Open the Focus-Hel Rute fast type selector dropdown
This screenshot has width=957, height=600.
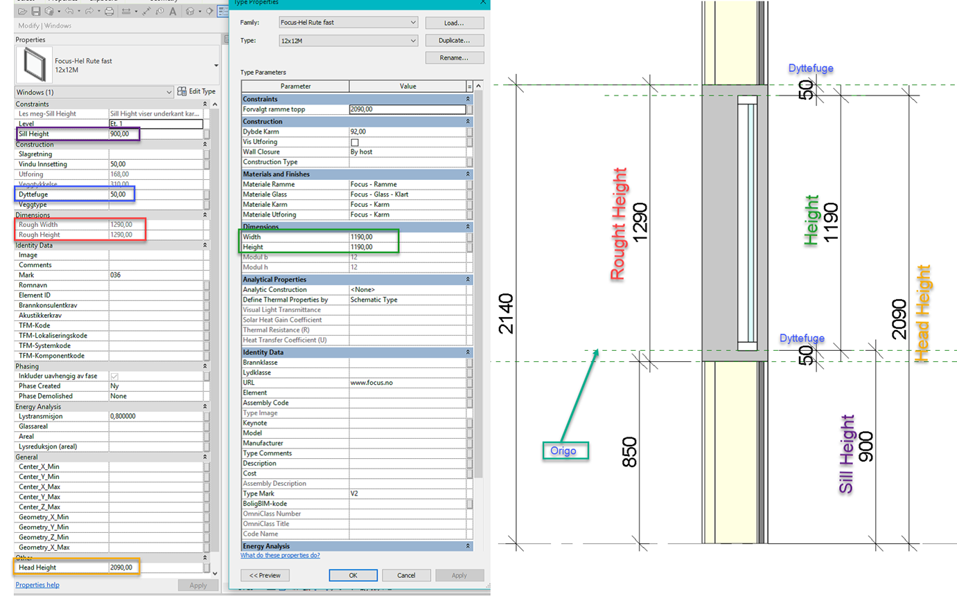point(216,66)
